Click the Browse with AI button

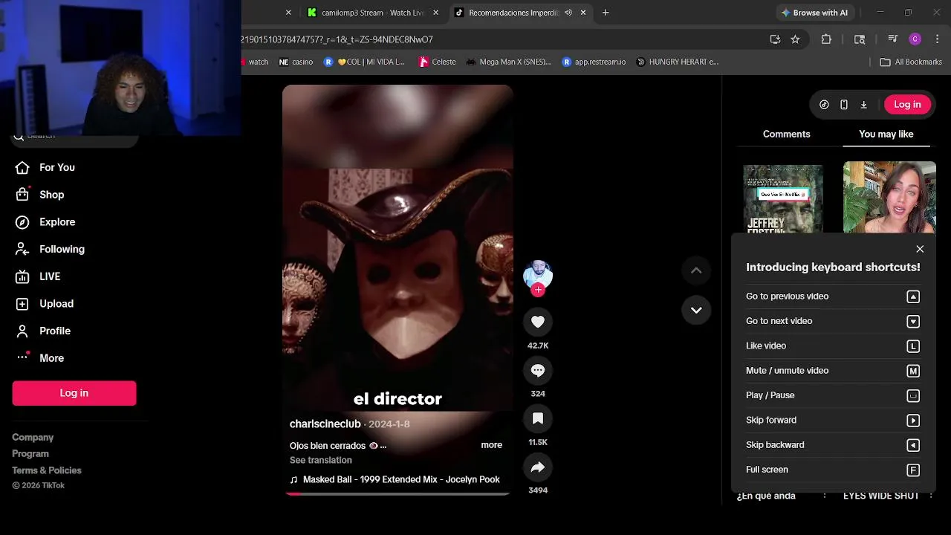tap(814, 13)
